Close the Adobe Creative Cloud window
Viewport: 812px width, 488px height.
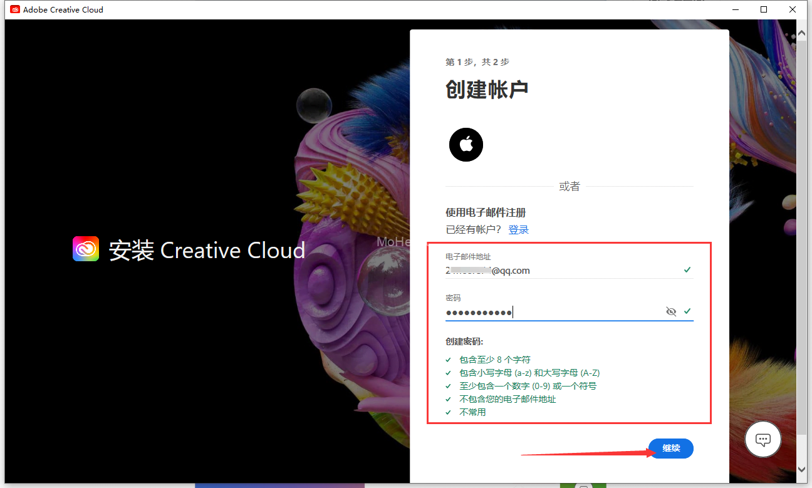point(793,9)
